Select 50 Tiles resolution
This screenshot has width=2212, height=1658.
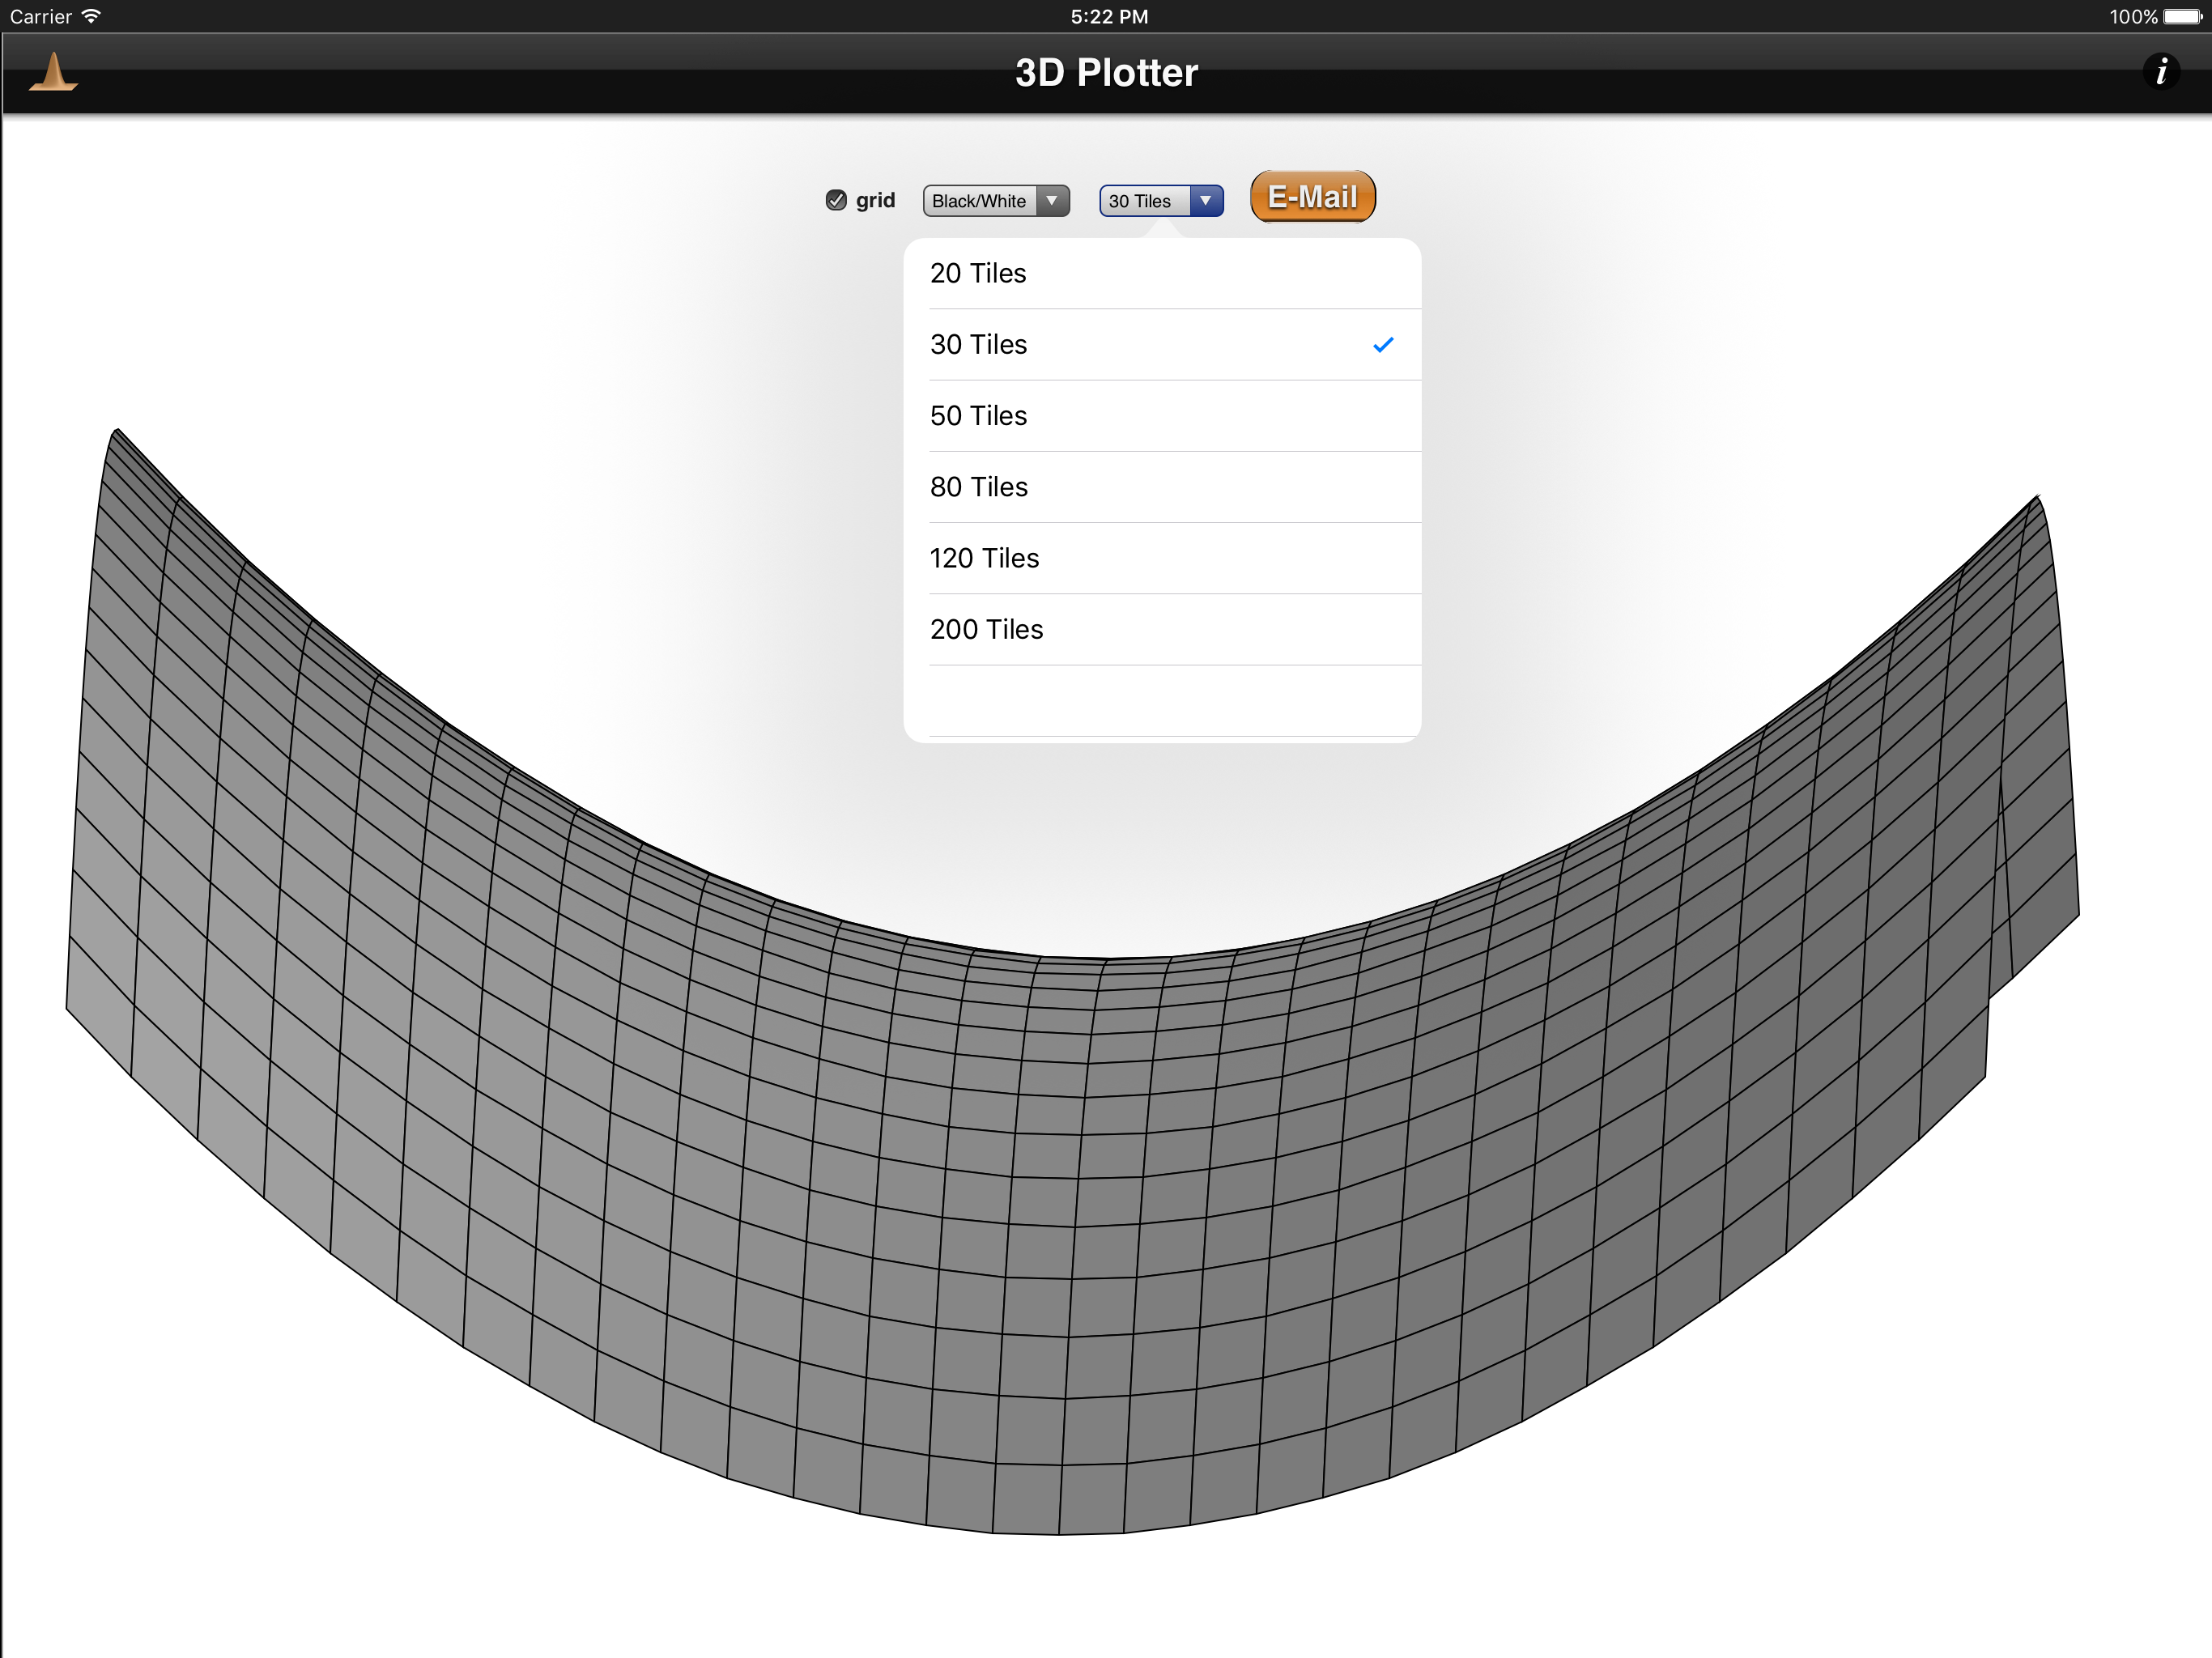pos(978,416)
